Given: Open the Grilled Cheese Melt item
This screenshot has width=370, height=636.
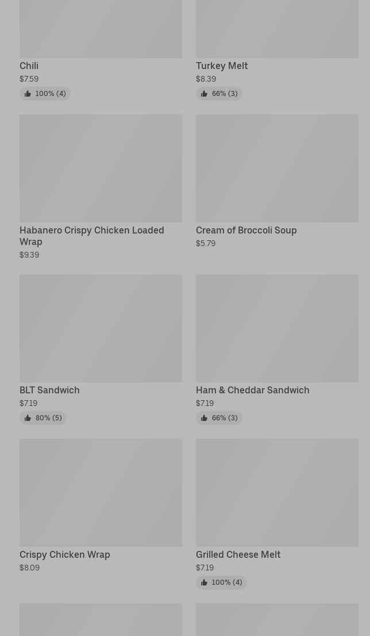Looking at the screenshot, I should (x=238, y=555).
